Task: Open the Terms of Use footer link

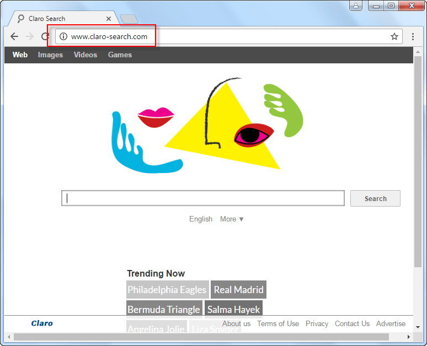Action: (x=278, y=324)
